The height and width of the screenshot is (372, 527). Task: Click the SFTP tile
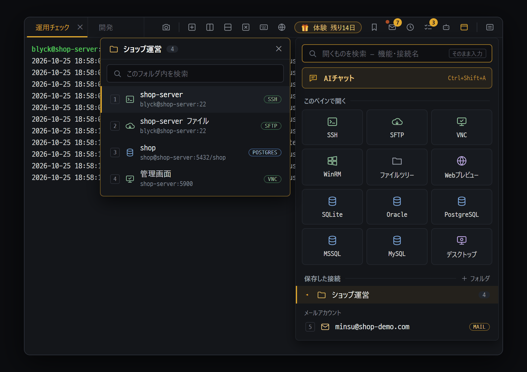[x=397, y=127]
